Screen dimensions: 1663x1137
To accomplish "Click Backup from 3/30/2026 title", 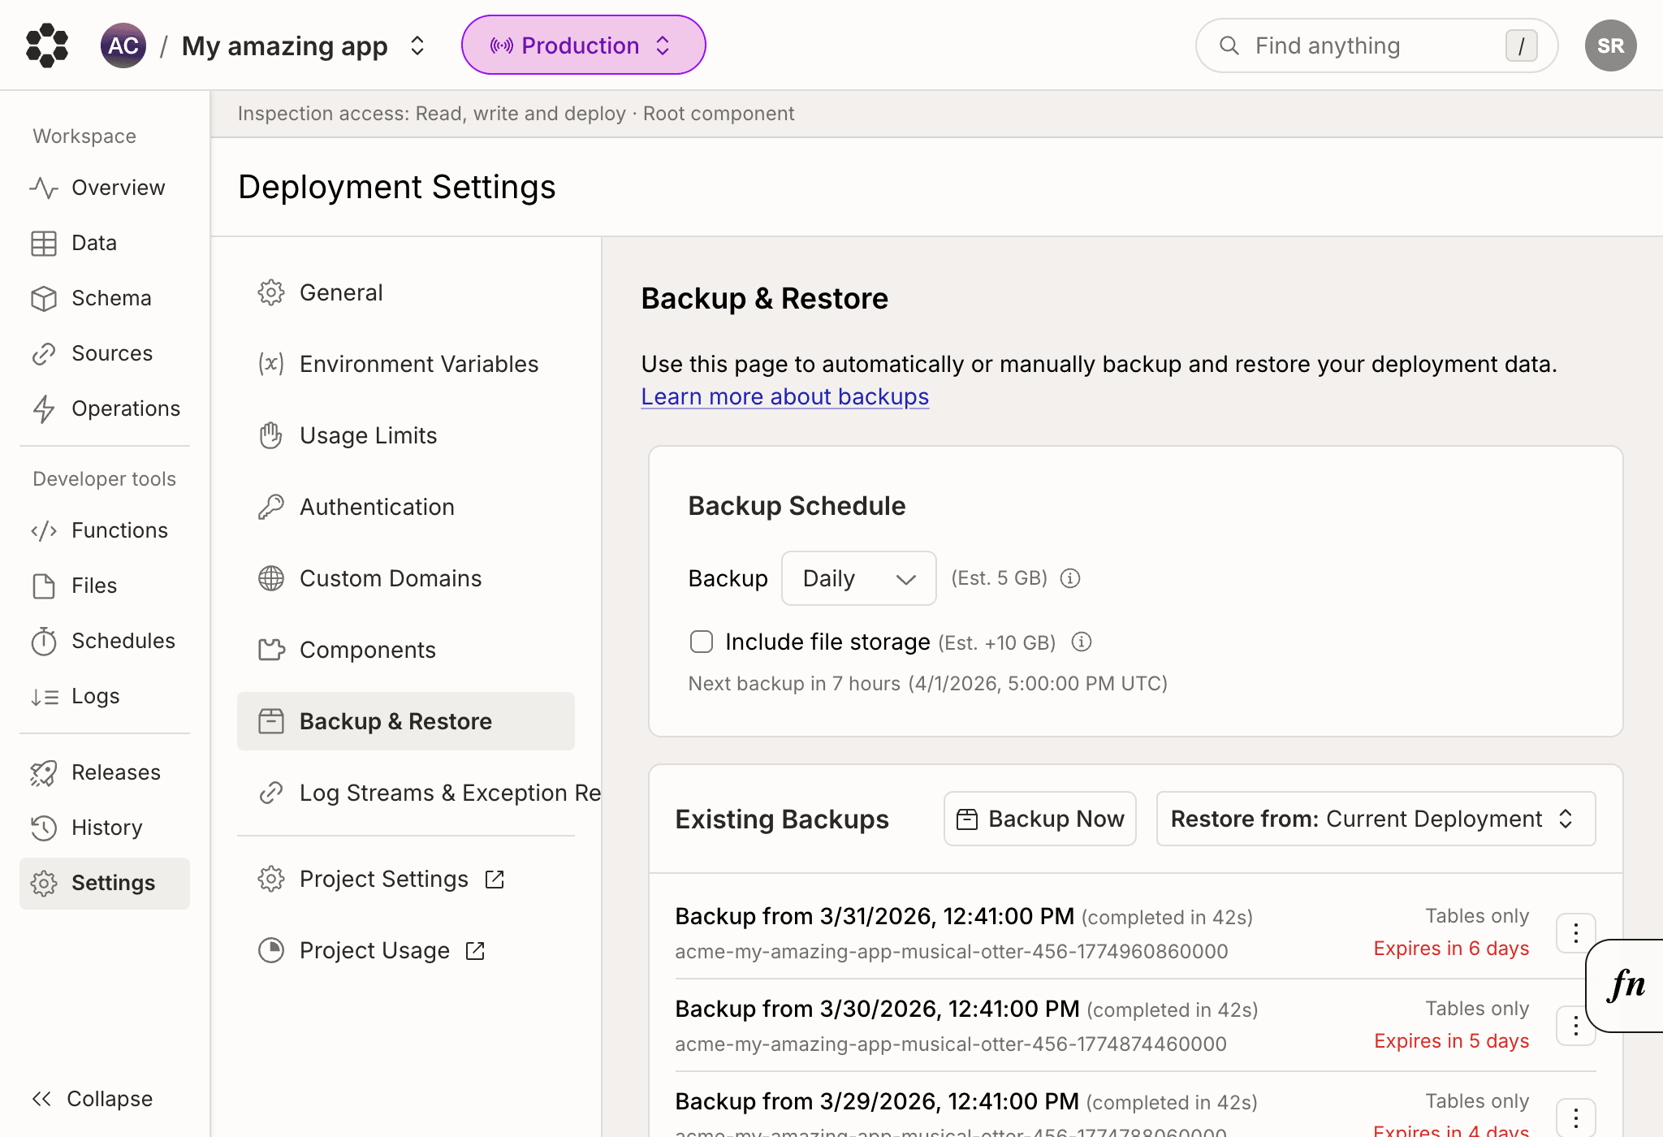I will pos(878,1009).
